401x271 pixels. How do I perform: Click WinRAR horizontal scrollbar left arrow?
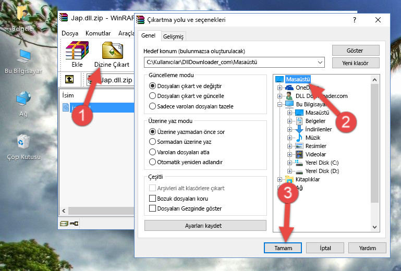click(64, 211)
